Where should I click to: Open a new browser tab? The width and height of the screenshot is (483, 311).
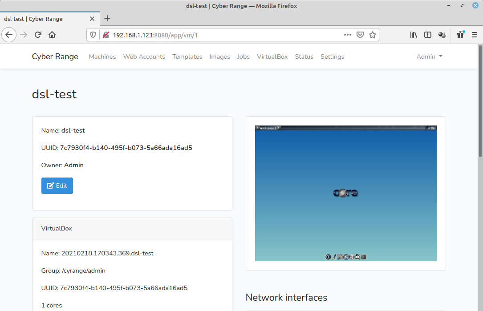coord(107,19)
